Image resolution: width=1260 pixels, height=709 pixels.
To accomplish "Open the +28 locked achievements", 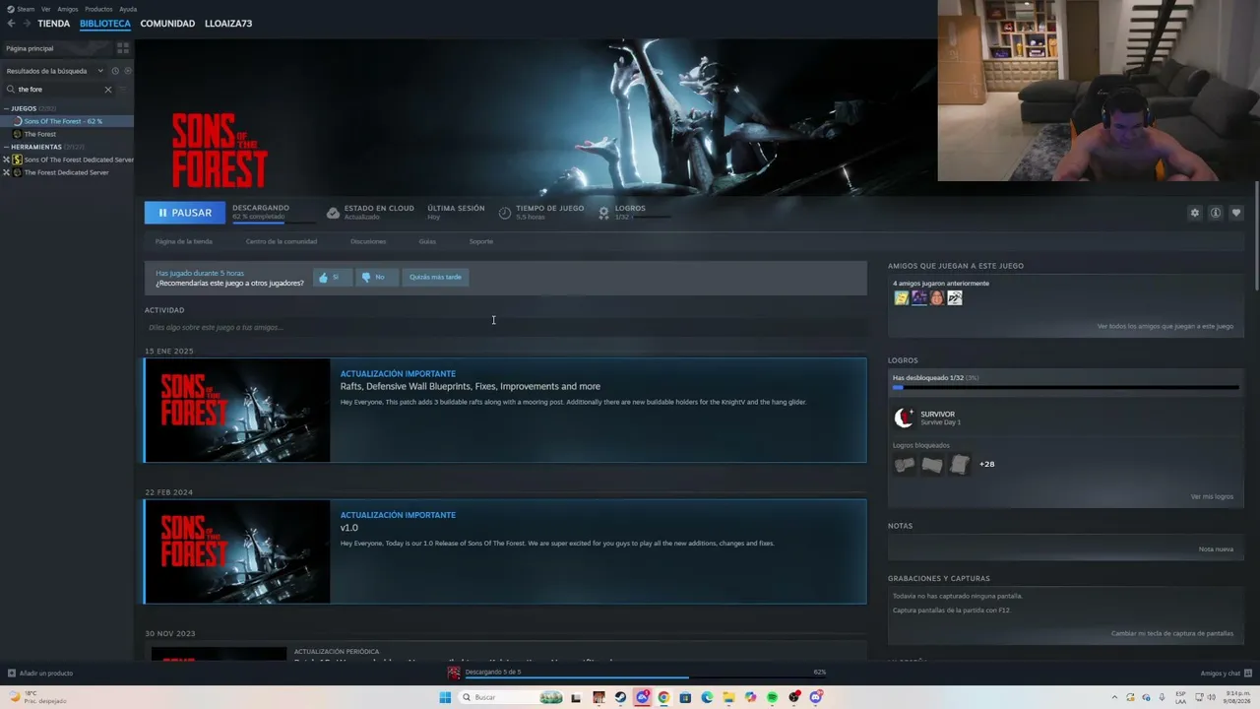I will 986,464.
